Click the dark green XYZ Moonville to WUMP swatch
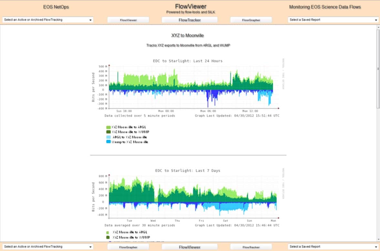380x251 pixels. [x=108, y=132]
